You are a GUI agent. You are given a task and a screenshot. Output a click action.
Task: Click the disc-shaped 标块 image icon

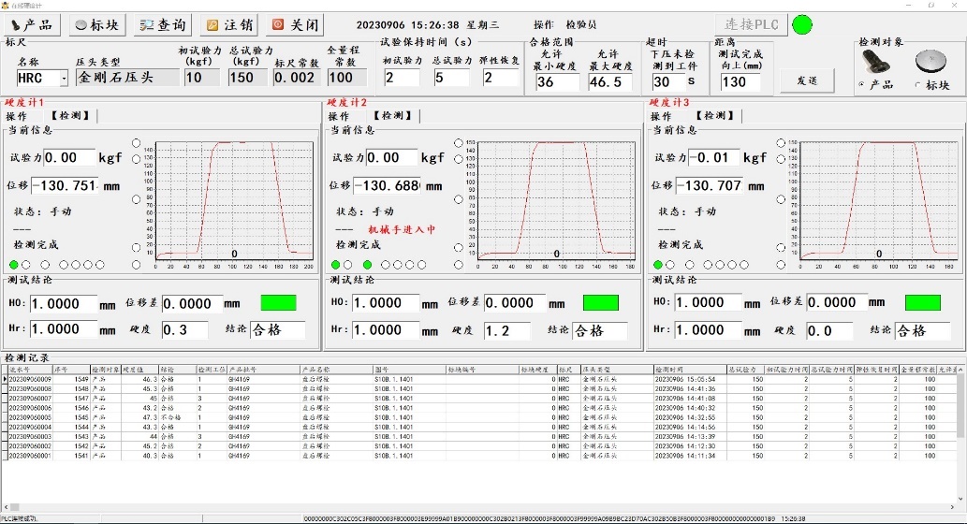click(930, 63)
